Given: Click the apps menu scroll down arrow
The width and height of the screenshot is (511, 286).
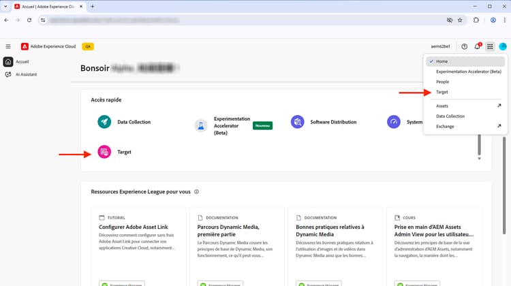Looking at the screenshot, I should click(x=479, y=159).
